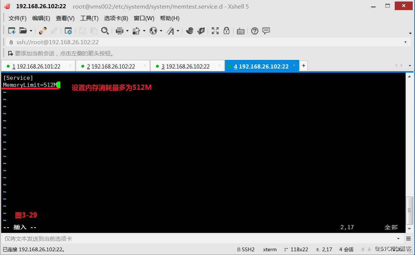This screenshot has height=255, width=415.
Task: Click the Open Session folder icon
Action: pos(23,31)
